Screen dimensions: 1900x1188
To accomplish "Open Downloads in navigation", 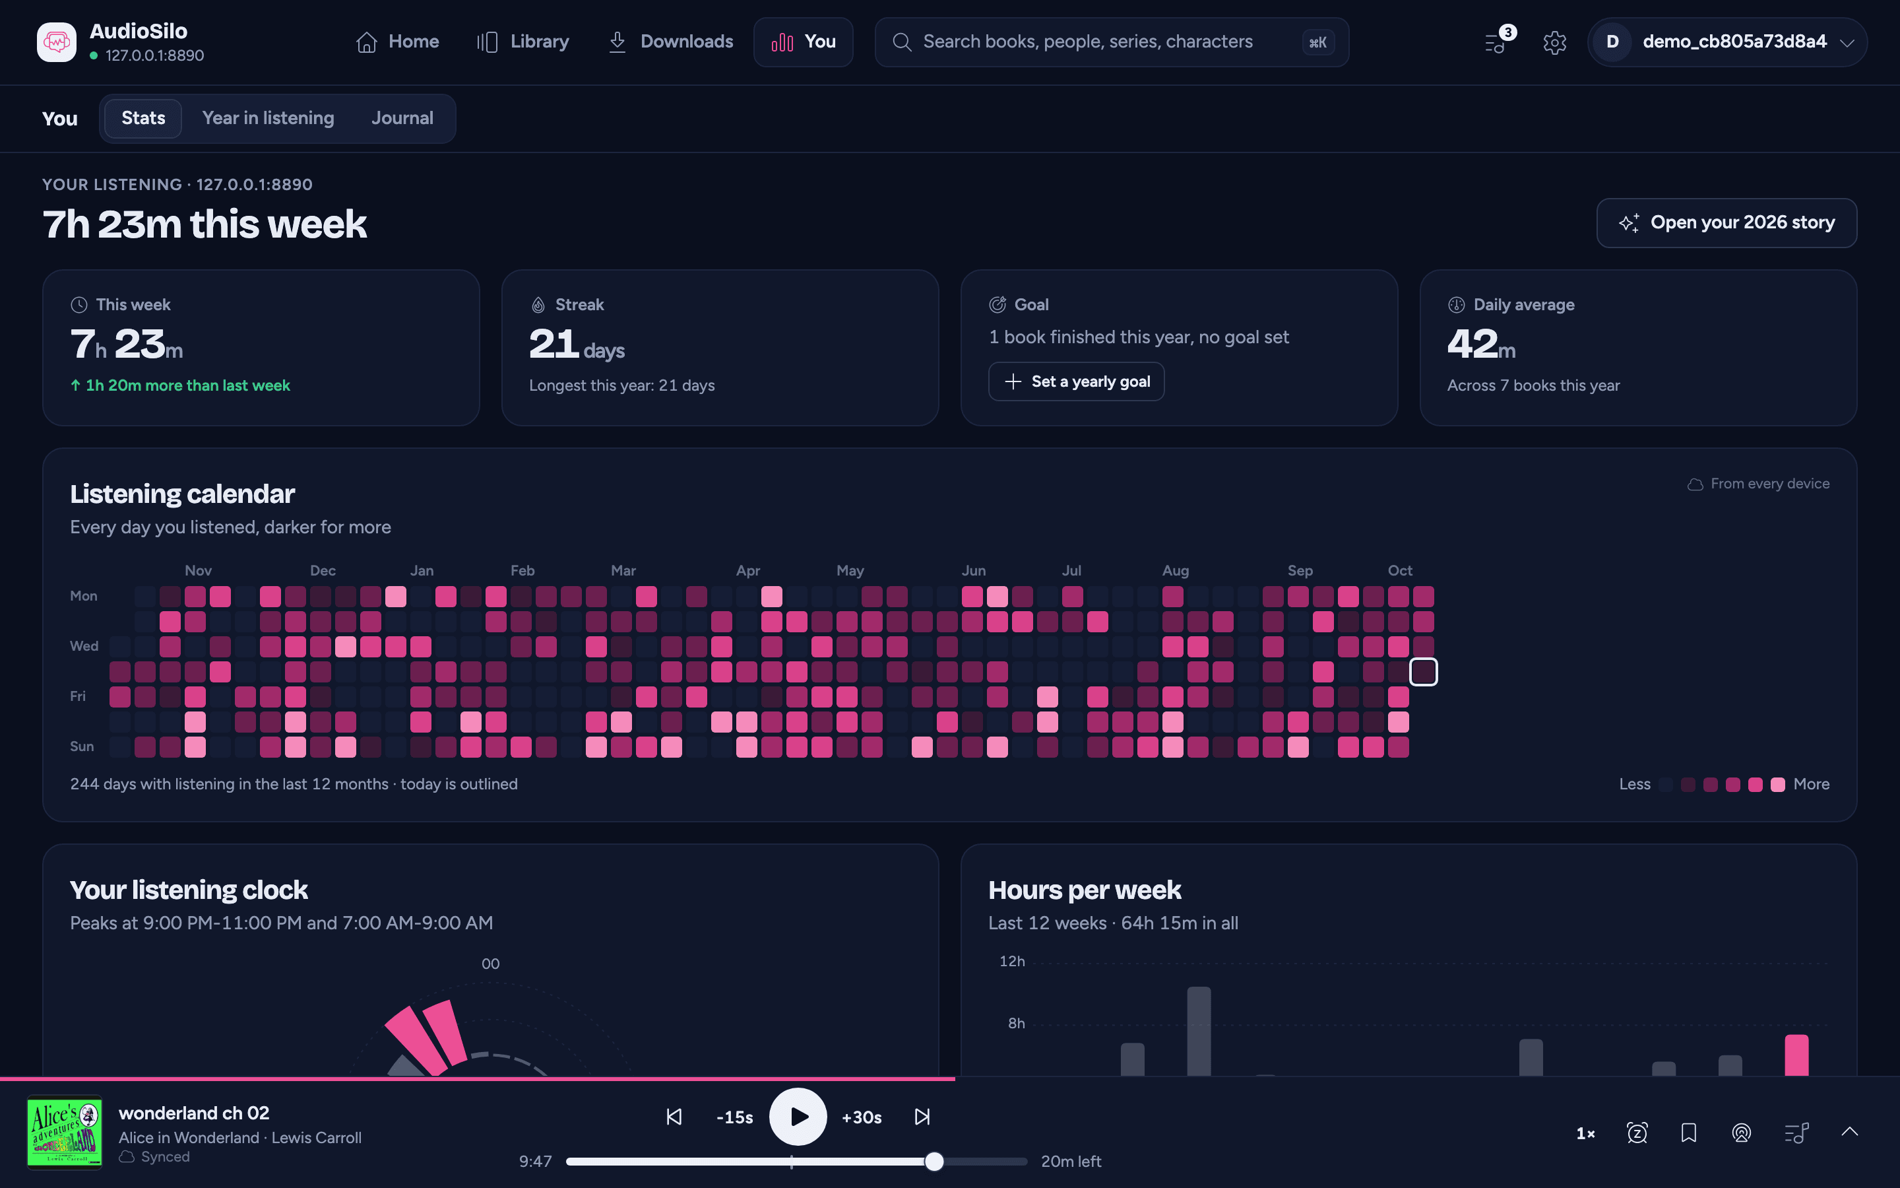I will [x=670, y=42].
